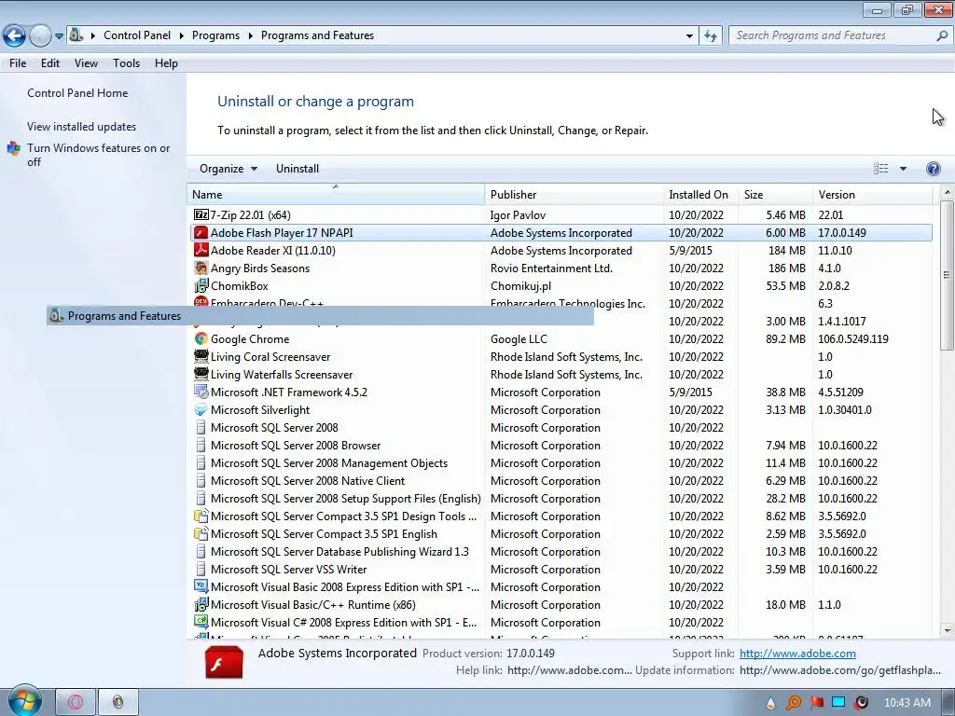
Task: Click the 7-Zip program icon
Action: click(201, 215)
